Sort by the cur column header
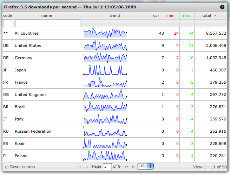Screen dimensions: 230x174 156,15
